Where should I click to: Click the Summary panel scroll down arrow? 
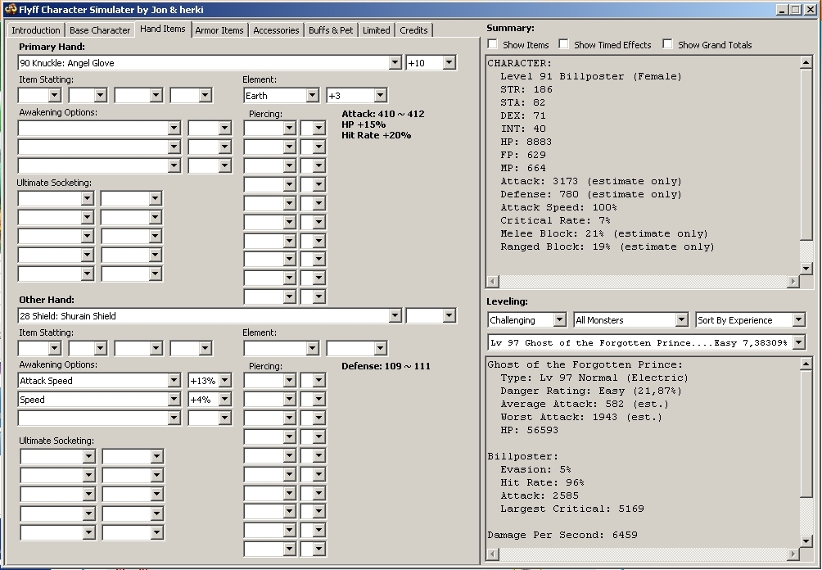(x=806, y=269)
